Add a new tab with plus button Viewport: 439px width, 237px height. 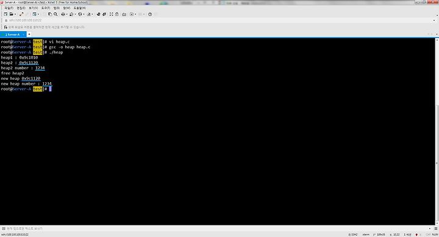29,34
